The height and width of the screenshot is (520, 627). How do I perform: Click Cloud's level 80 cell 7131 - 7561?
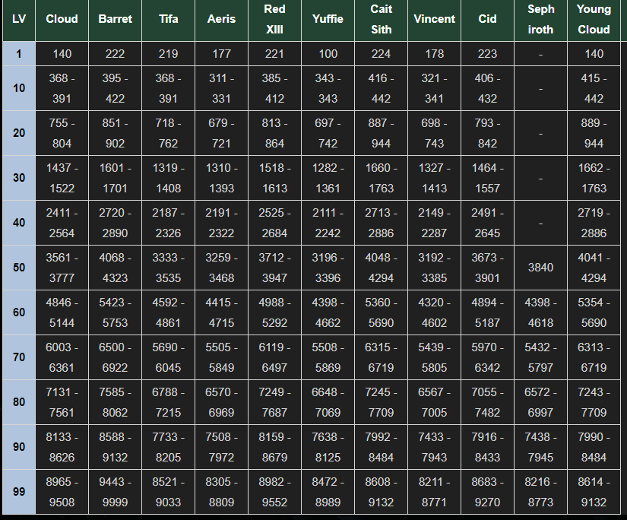pos(62,401)
